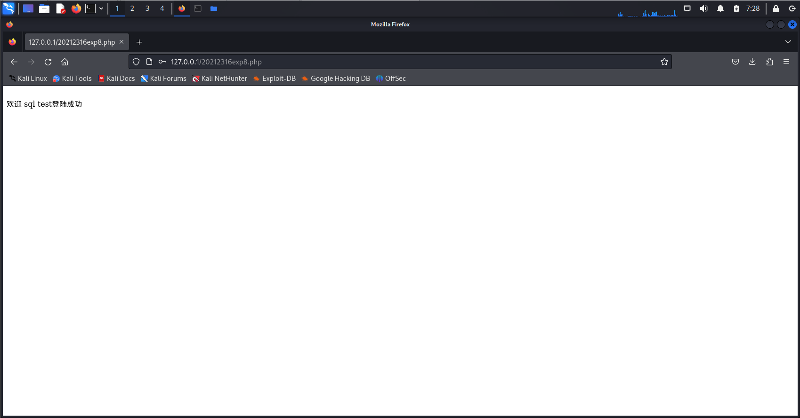Click the show desktop panel icon
Image resolution: width=800 pixels, height=418 pixels.
(x=28, y=8)
